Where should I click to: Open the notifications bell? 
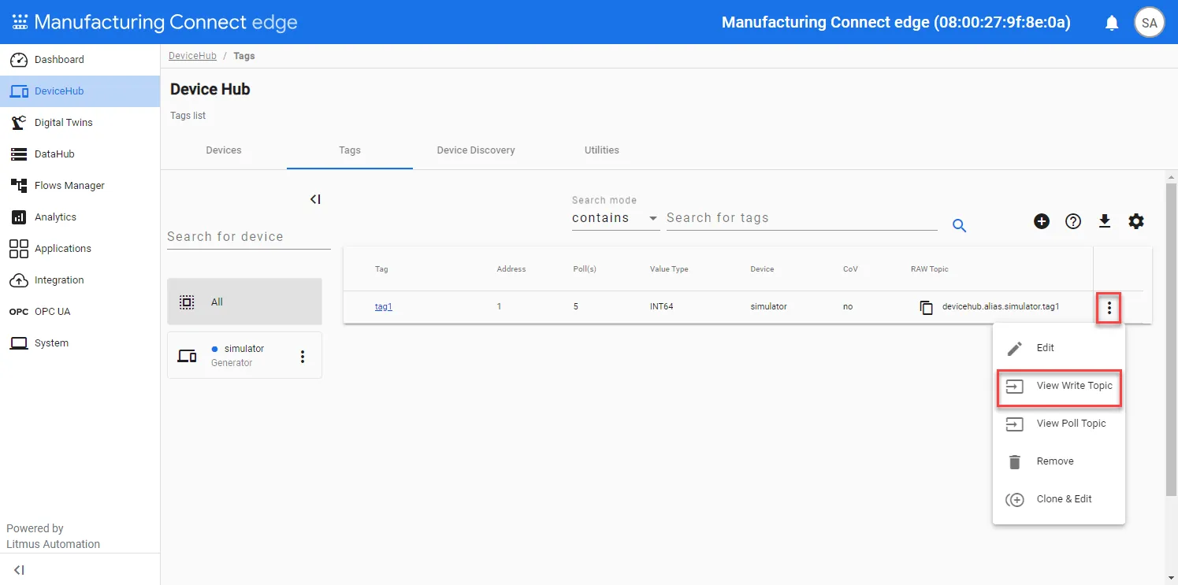[1112, 23]
